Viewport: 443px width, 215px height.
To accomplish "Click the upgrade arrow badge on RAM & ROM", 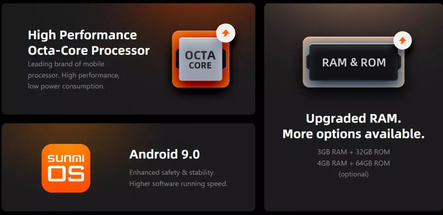I will point(402,41).
